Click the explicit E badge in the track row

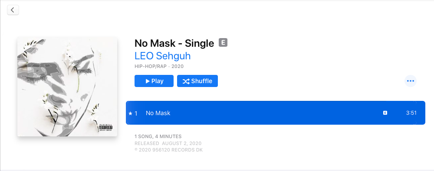click(385, 113)
